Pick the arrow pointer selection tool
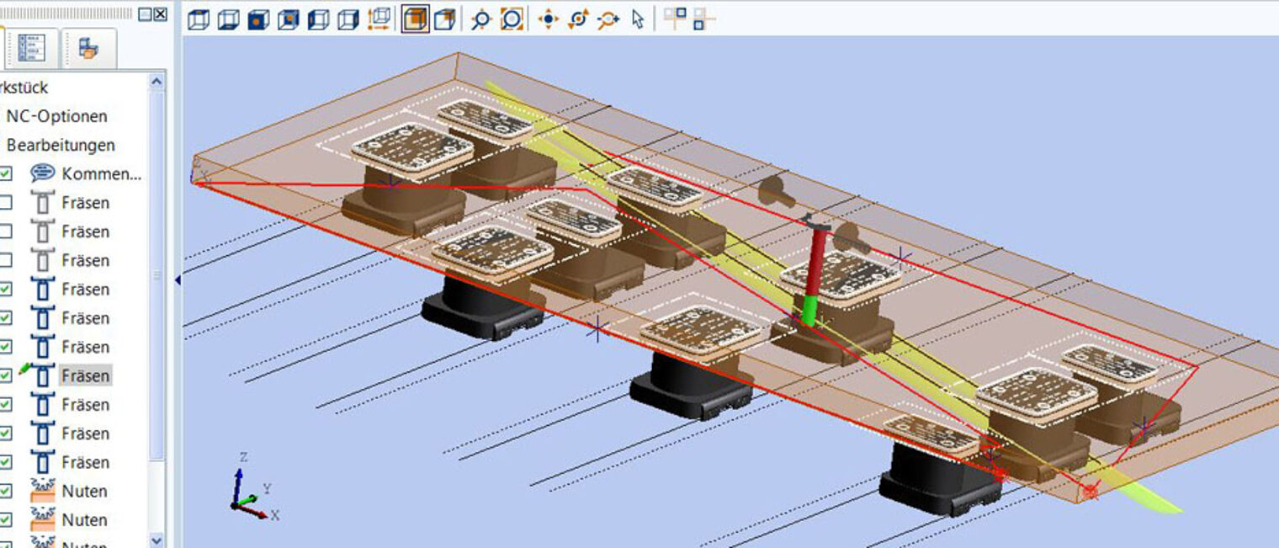This screenshot has width=1279, height=548. click(x=638, y=19)
